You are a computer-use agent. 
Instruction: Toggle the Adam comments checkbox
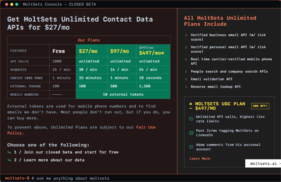(x=191, y=147)
